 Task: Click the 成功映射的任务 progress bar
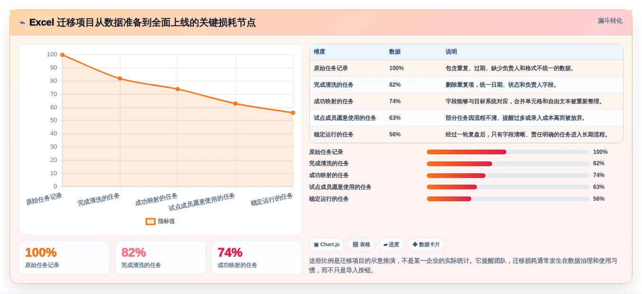pyautogui.click(x=508, y=176)
